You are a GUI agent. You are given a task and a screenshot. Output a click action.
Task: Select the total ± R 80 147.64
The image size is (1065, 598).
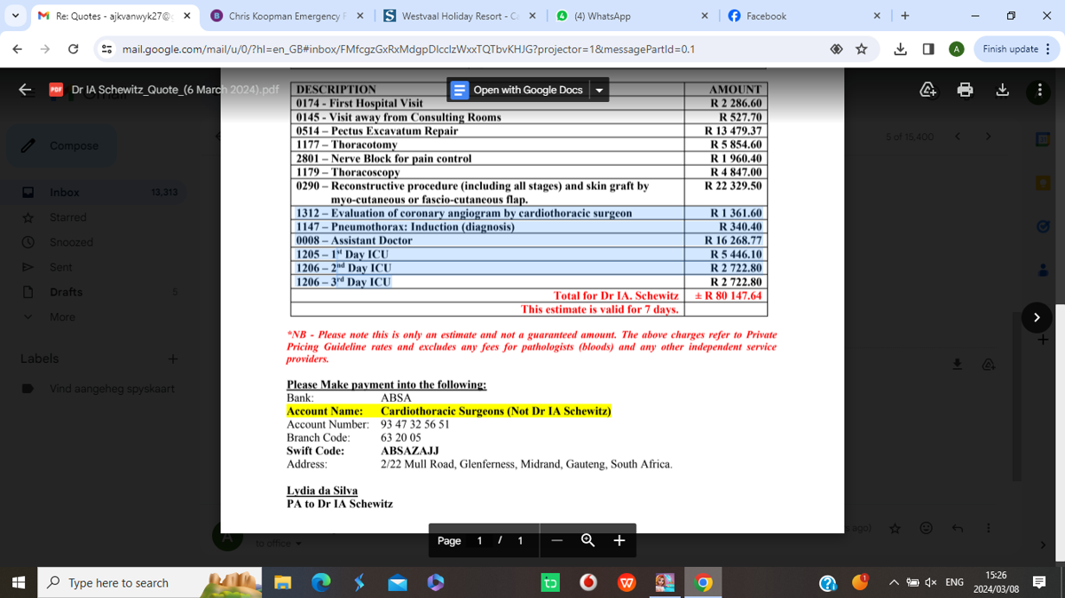(728, 295)
